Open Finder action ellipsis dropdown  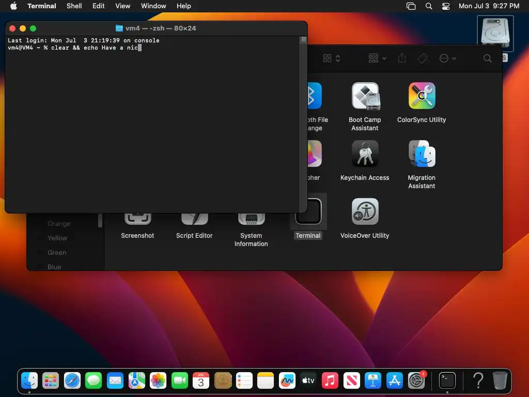click(448, 58)
